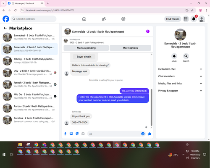Expand Privacy & support section
Screen dimensions: 210x168
pyautogui.click(x=180, y=91)
